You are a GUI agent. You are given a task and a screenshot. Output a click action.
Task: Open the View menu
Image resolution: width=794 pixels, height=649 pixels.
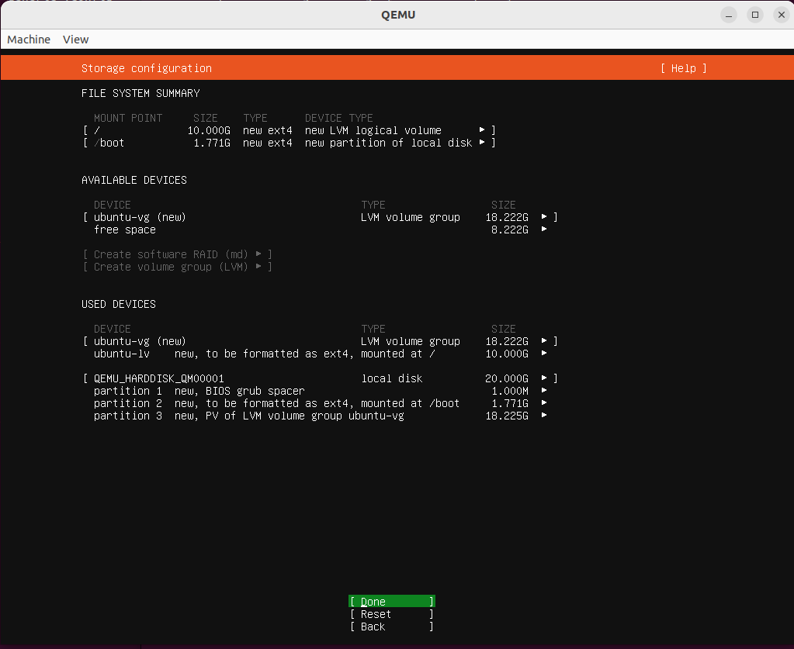[75, 40]
